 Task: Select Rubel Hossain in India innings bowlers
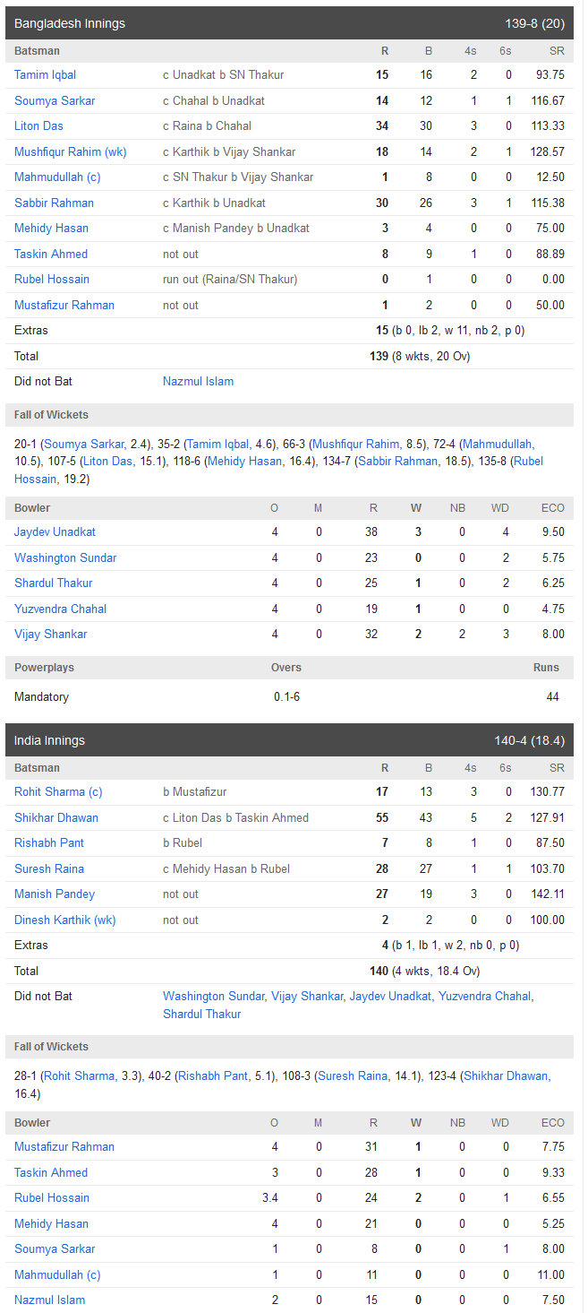52,1198
